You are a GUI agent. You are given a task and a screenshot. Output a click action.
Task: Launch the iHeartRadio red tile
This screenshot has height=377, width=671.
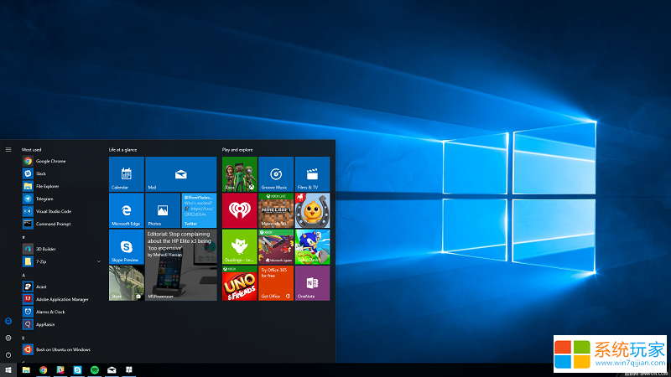pos(240,210)
